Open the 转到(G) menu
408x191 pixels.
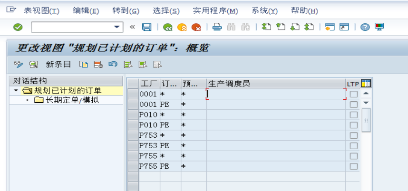point(126,11)
